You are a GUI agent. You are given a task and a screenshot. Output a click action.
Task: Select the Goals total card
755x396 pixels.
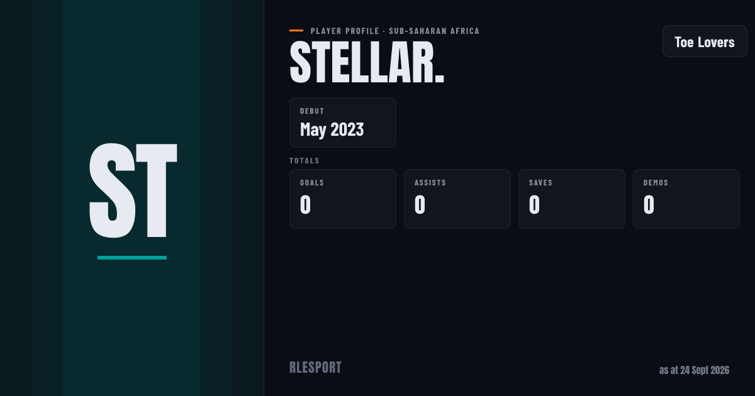(x=343, y=199)
